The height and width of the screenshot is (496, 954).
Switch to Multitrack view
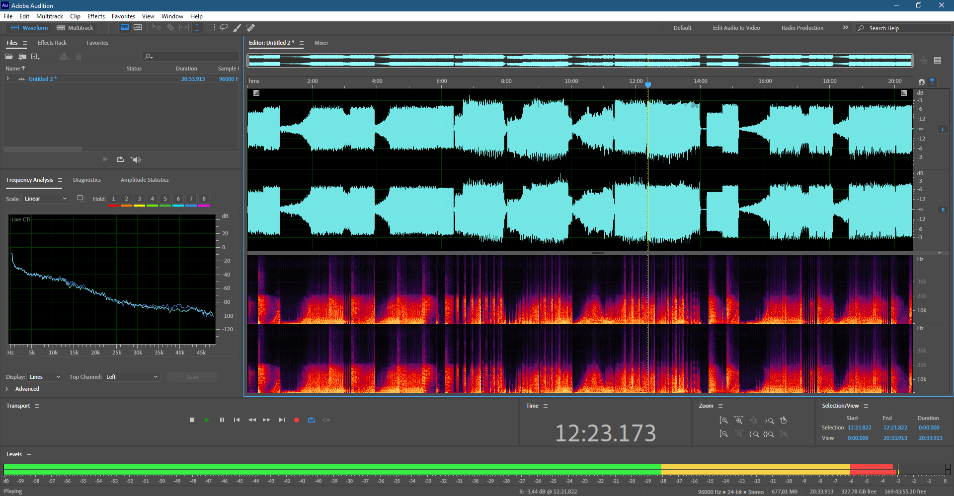pyautogui.click(x=75, y=28)
